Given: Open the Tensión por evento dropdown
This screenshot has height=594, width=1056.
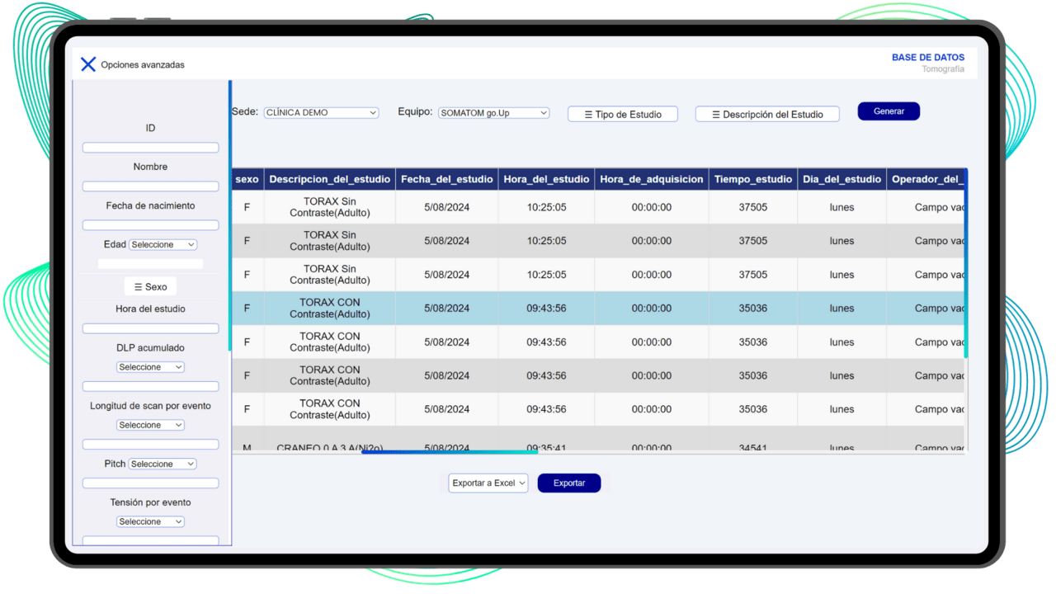Looking at the screenshot, I should (150, 522).
